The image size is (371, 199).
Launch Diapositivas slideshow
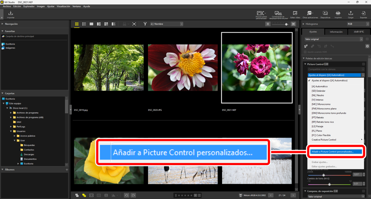coord(325,14)
